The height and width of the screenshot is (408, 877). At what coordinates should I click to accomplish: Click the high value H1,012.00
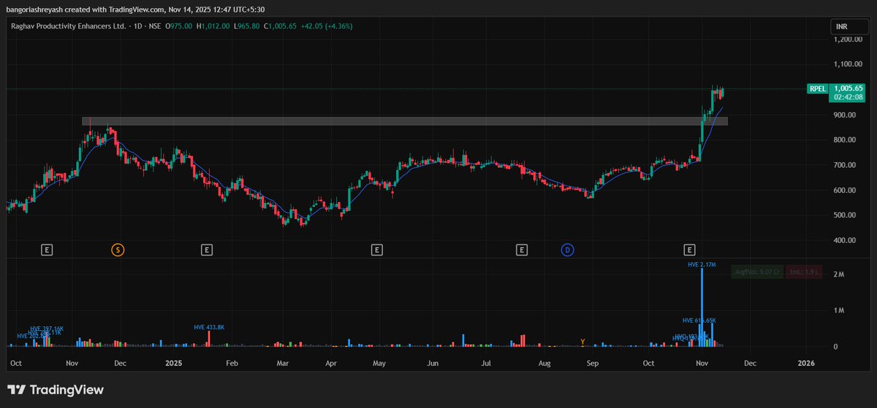click(213, 26)
